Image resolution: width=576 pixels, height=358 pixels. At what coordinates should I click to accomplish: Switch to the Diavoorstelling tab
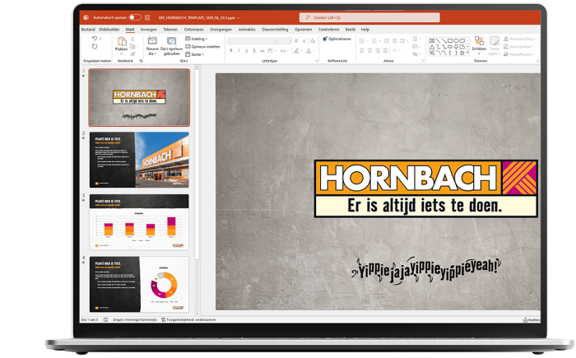click(275, 30)
